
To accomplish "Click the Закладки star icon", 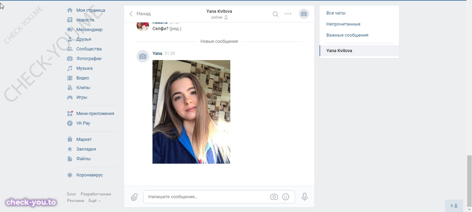I will (70, 149).
